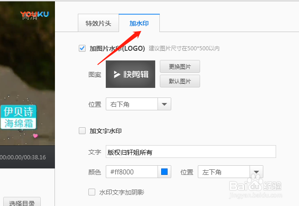Select the 加水印 tab

139,23
